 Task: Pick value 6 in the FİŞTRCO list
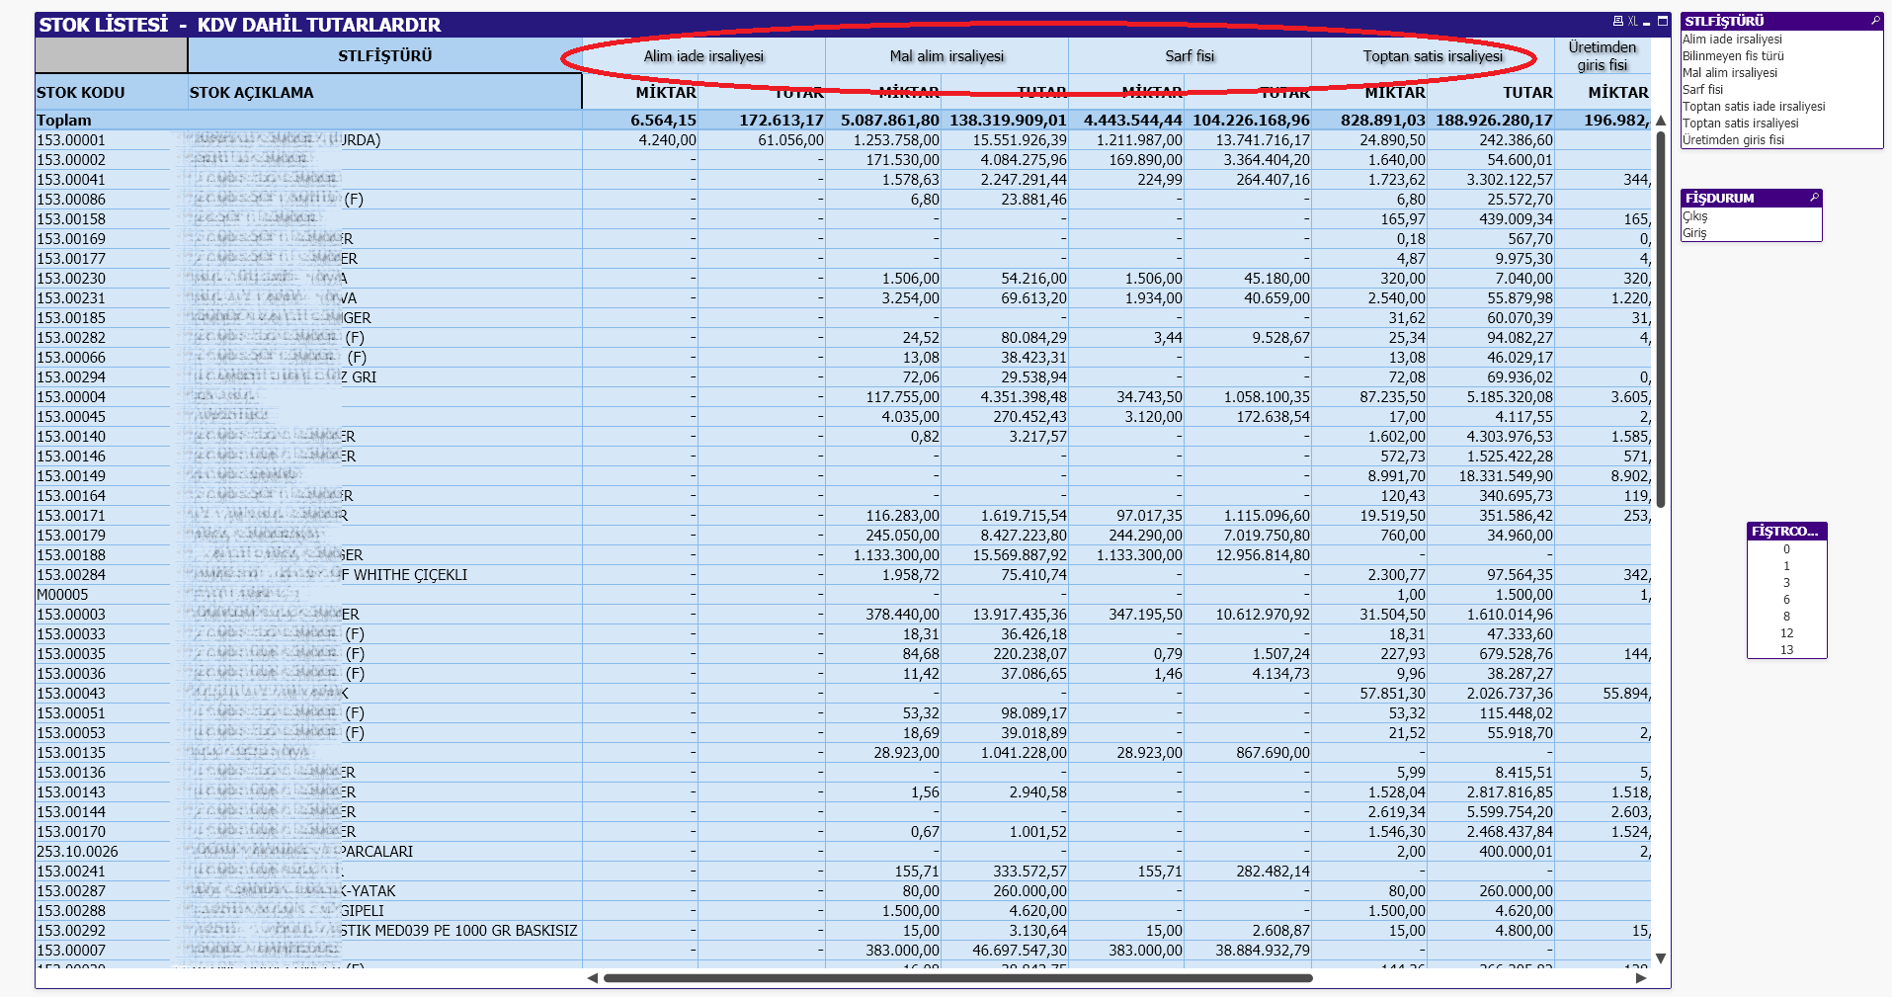[1786, 600]
